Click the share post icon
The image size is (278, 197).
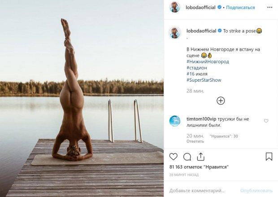(x=200, y=157)
